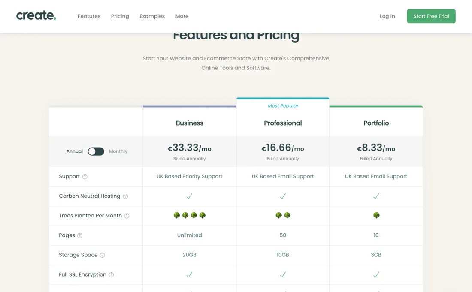This screenshot has height=292, width=472.
Task: Click the 3GB storage value
Action: (376, 255)
